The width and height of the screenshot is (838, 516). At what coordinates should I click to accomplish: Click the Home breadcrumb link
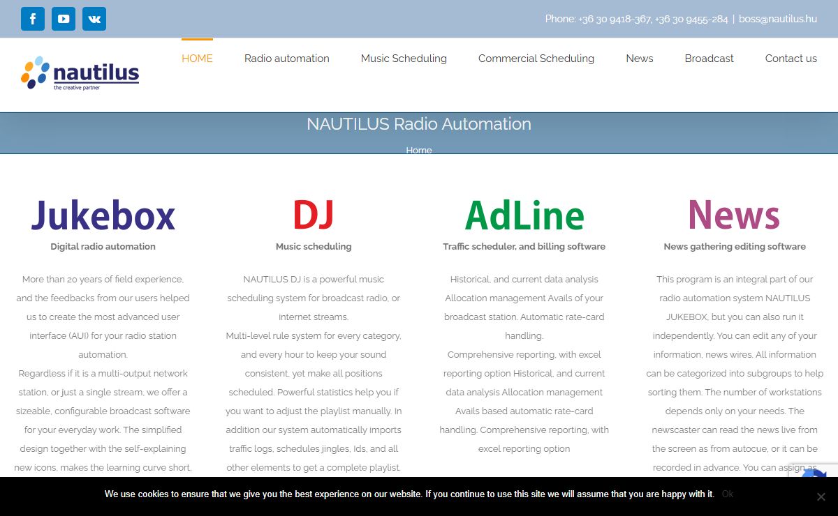click(419, 150)
